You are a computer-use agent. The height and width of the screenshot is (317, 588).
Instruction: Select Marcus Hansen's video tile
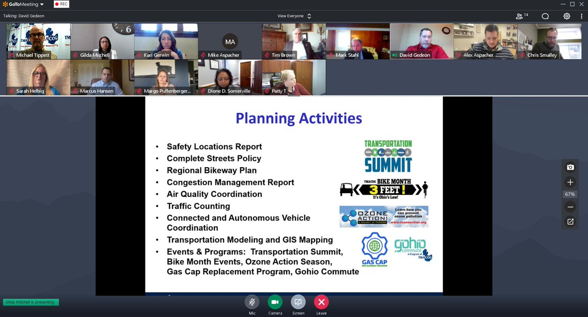click(x=102, y=77)
